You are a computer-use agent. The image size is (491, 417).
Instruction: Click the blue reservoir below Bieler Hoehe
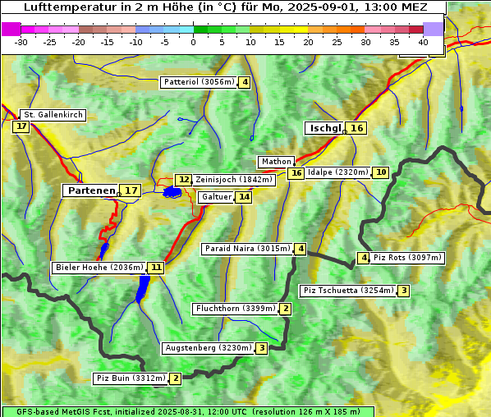tap(143, 289)
